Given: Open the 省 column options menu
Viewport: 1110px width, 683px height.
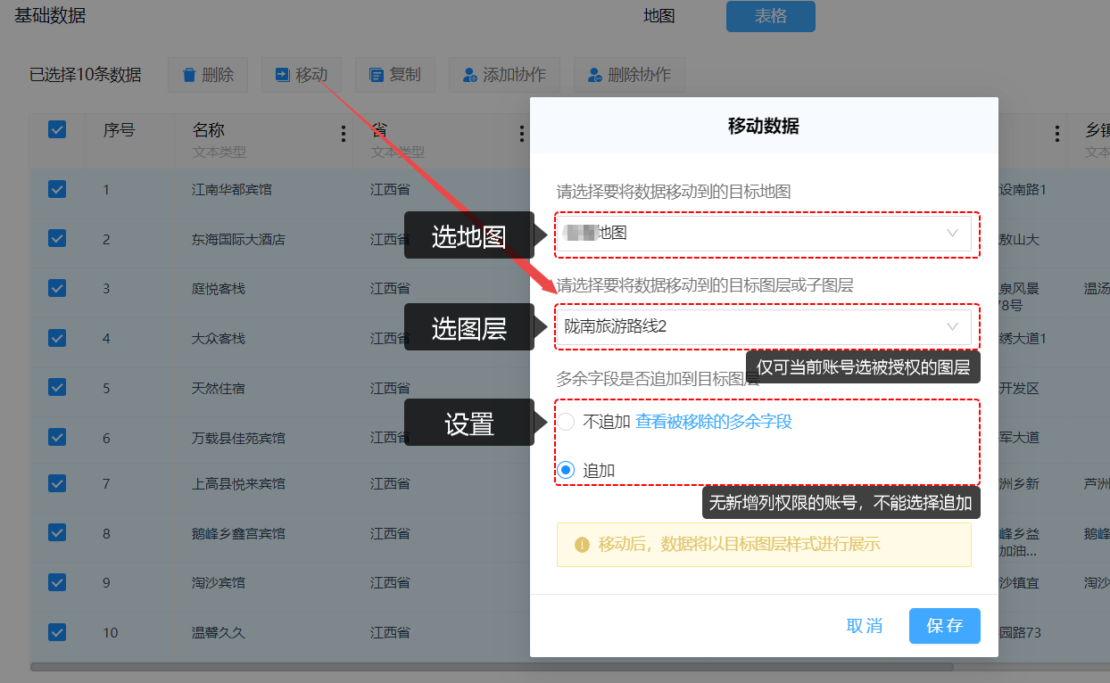Looking at the screenshot, I should point(522,134).
